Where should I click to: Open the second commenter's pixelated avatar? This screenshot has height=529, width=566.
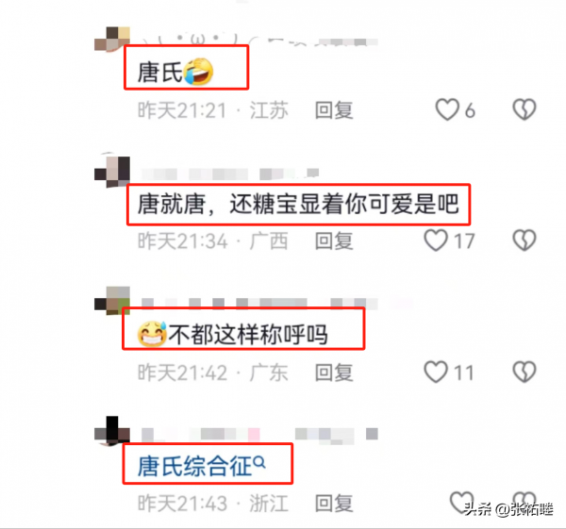coord(112,171)
